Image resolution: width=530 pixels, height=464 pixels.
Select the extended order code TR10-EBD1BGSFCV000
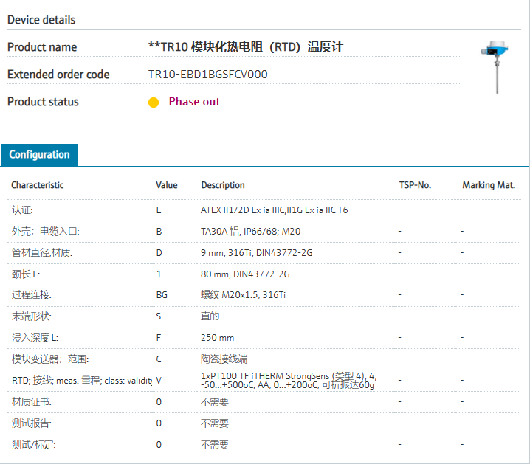point(207,75)
